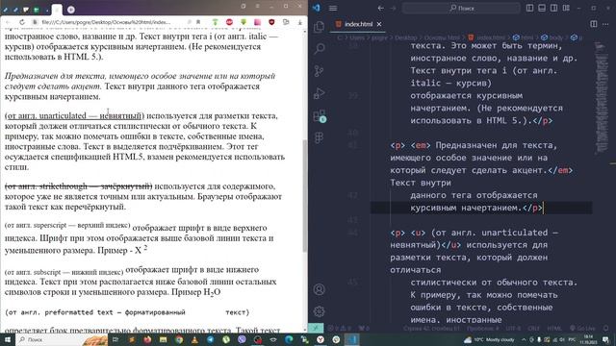Open the Accounts menu in VS Code
This screenshot has height=346, width=616.
(319, 289)
